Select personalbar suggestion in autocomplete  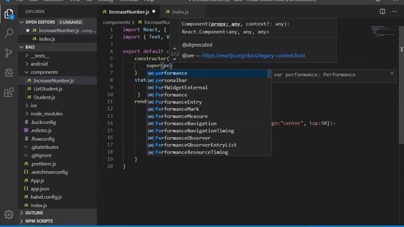pos(207,80)
